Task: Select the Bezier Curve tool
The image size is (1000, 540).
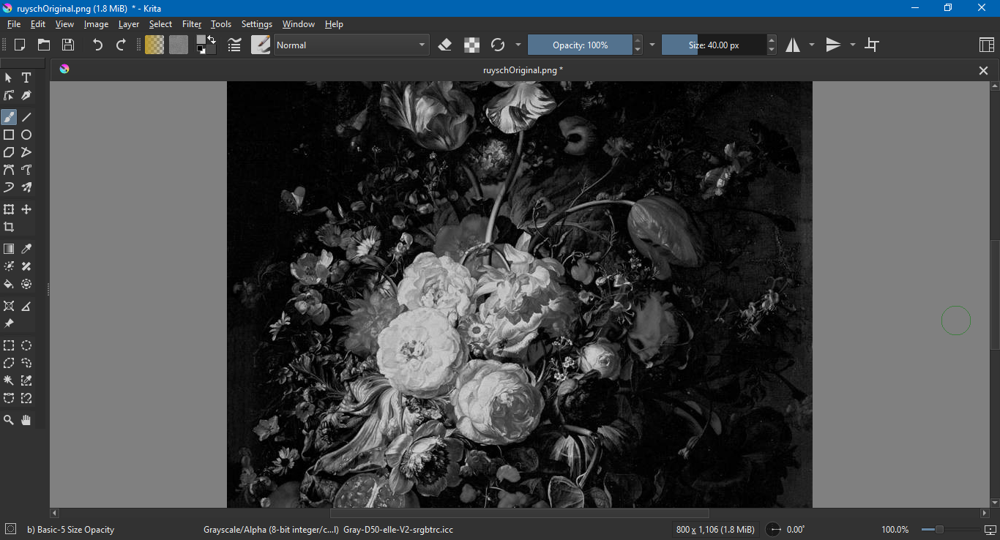Action: click(x=9, y=170)
